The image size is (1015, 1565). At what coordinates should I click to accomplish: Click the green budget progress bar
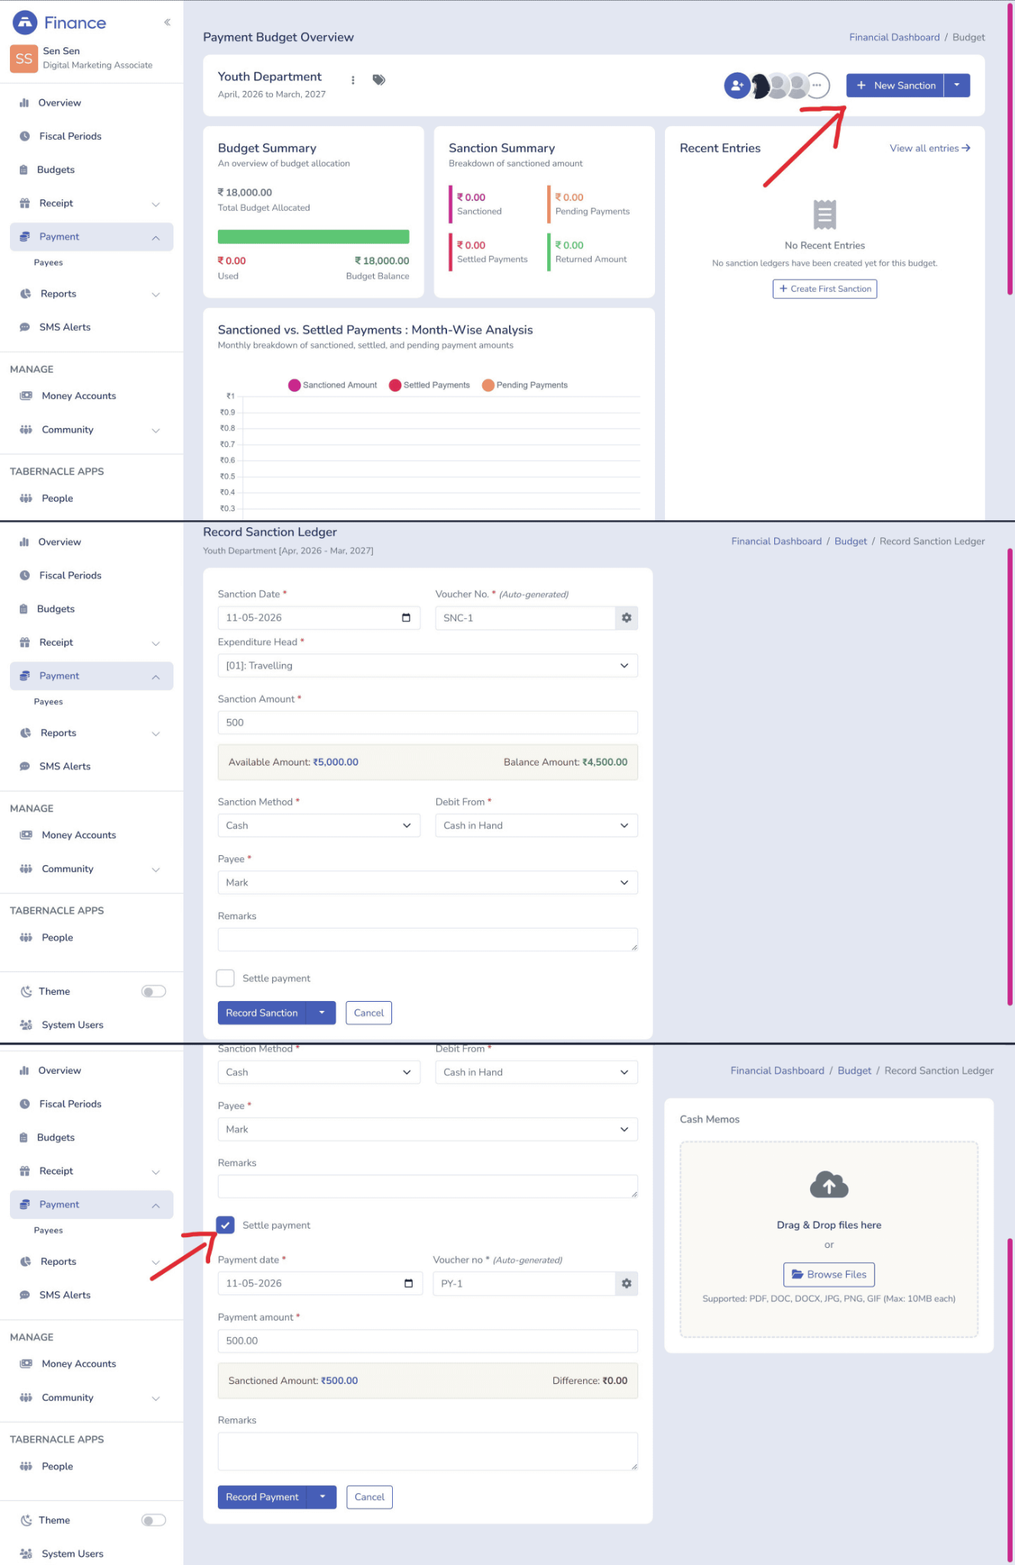click(x=313, y=237)
